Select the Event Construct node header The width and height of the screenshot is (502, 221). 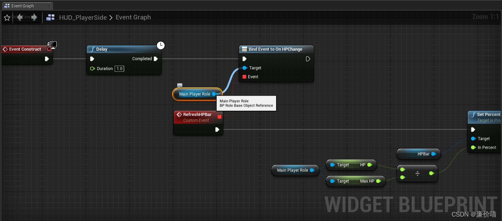(x=25, y=49)
